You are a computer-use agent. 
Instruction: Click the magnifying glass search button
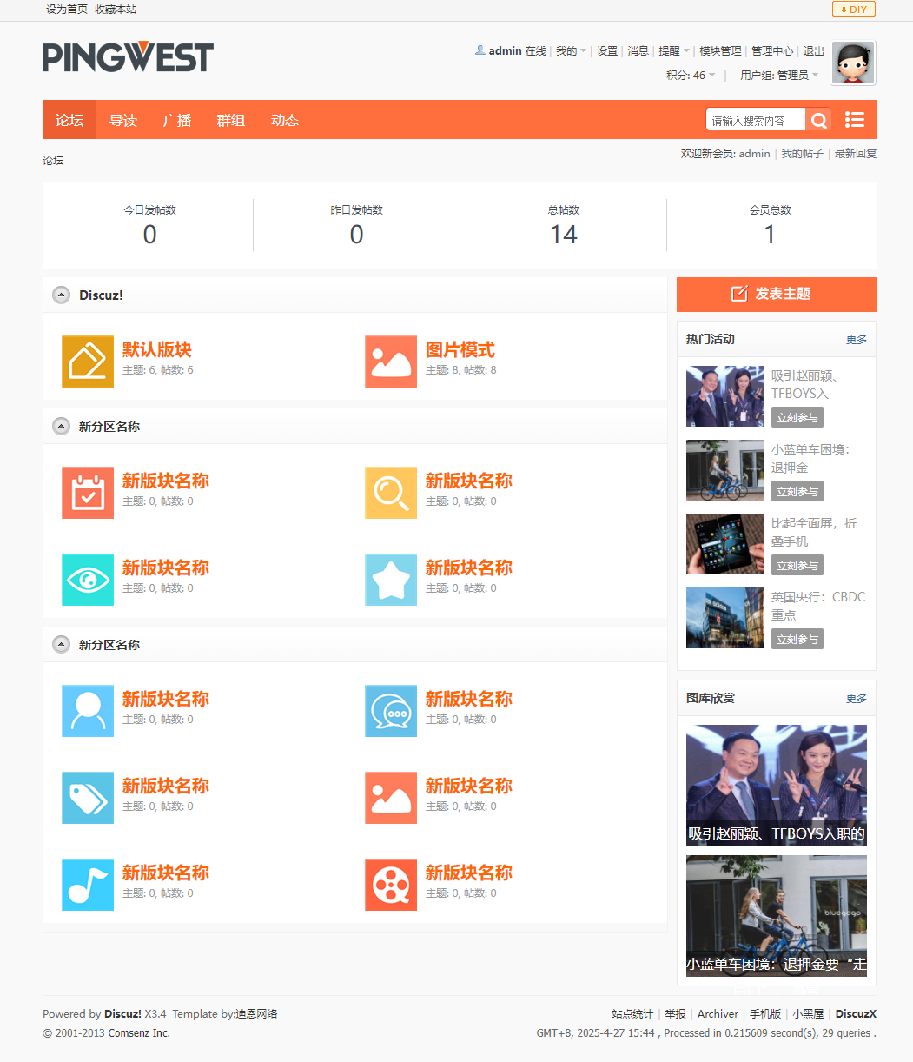pos(818,121)
